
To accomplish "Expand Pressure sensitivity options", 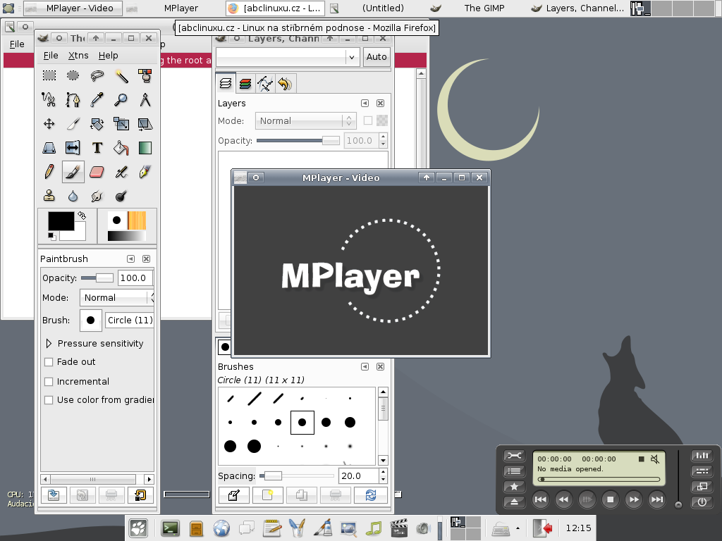I will coord(49,344).
